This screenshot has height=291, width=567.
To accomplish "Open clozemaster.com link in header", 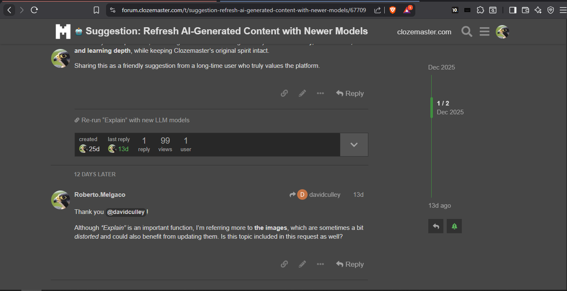I will [424, 32].
